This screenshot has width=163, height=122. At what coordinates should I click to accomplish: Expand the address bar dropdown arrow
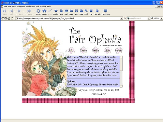(x=122, y=19)
